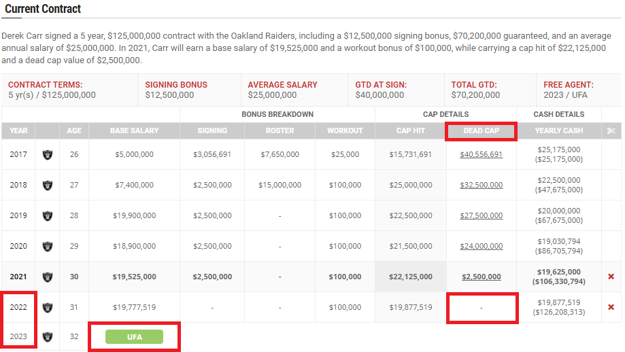Click the DEAD CAP column header
This screenshot has width=625, height=352.
point(481,130)
